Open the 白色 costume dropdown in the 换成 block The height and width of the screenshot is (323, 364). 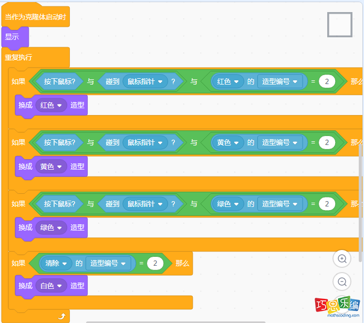coord(51,286)
